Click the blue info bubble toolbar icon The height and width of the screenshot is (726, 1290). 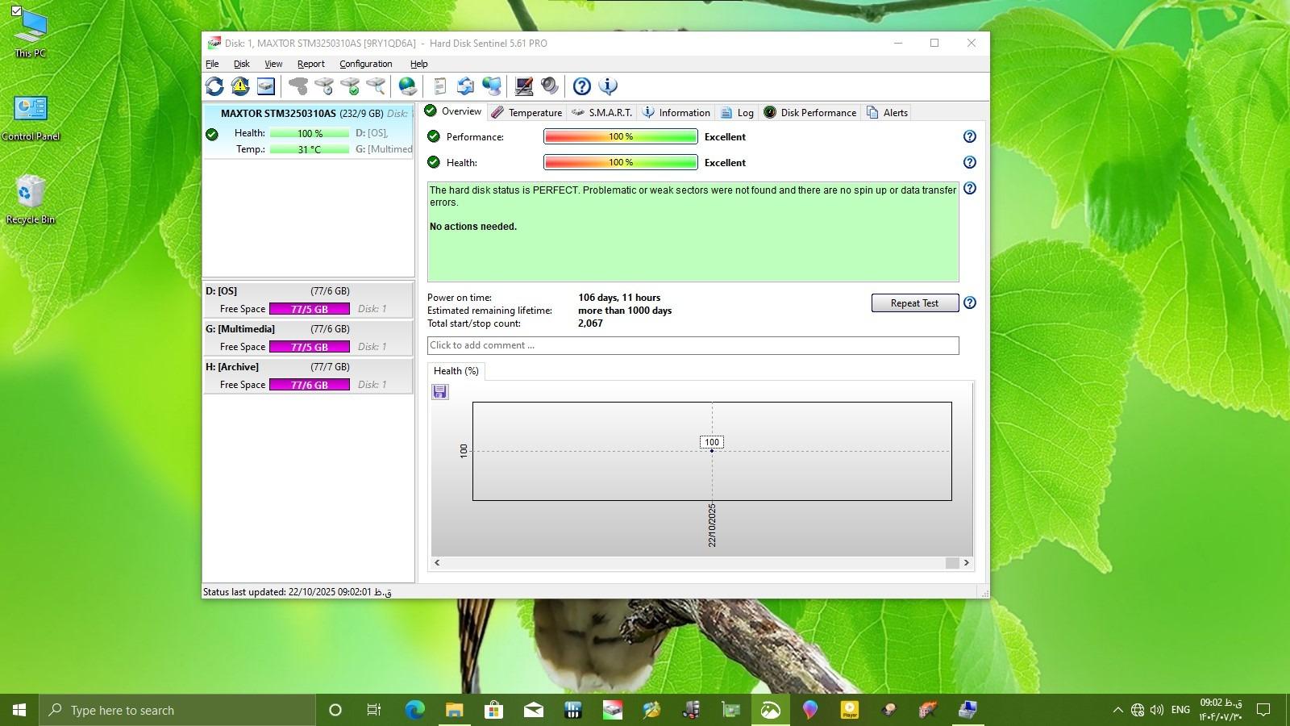pyautogui.click(x=608, y=86)
